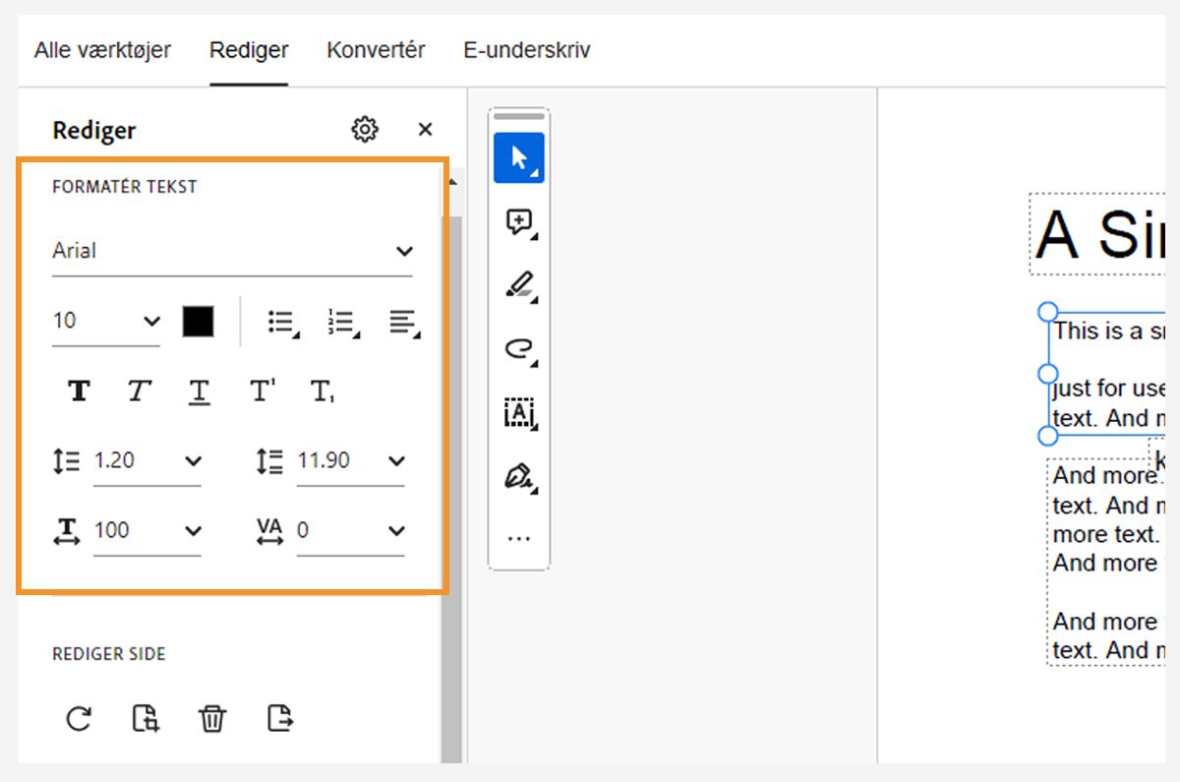Toggle underline text formatting
Image resolution: width=1180 pixels, height=782 pixels.
pos(200,391)
